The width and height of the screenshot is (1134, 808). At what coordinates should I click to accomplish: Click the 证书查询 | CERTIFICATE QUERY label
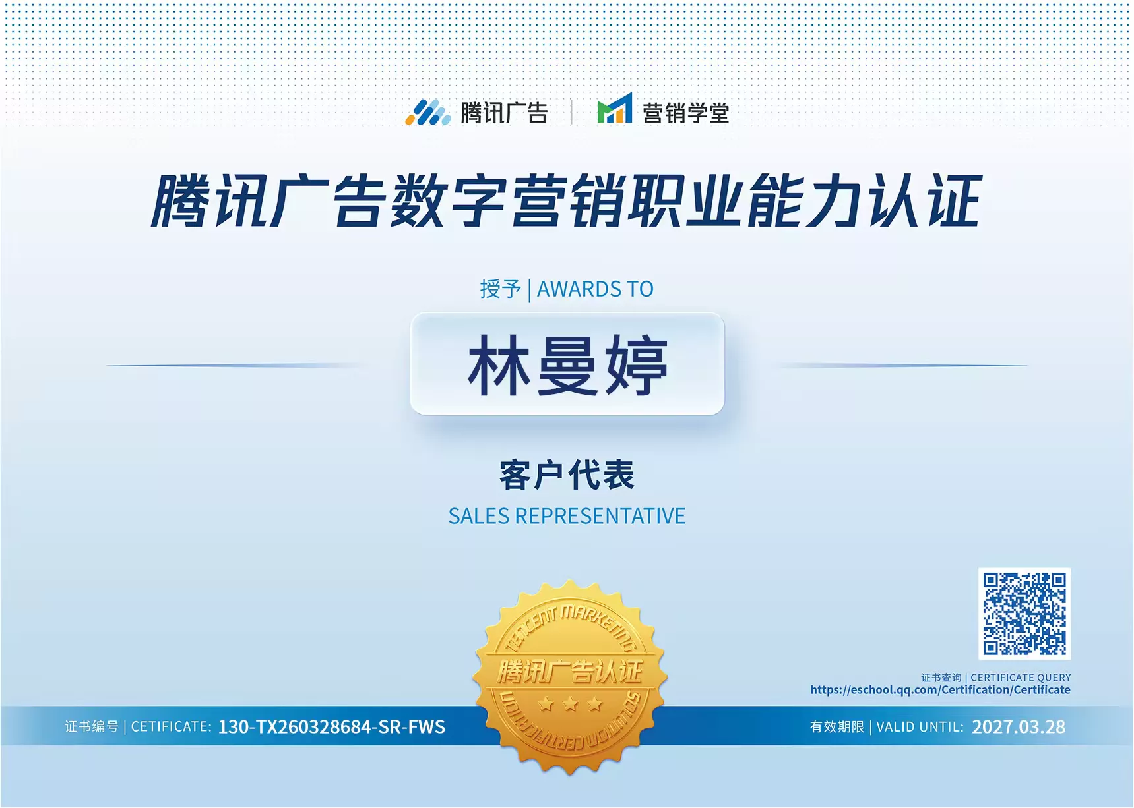[995, 678]
